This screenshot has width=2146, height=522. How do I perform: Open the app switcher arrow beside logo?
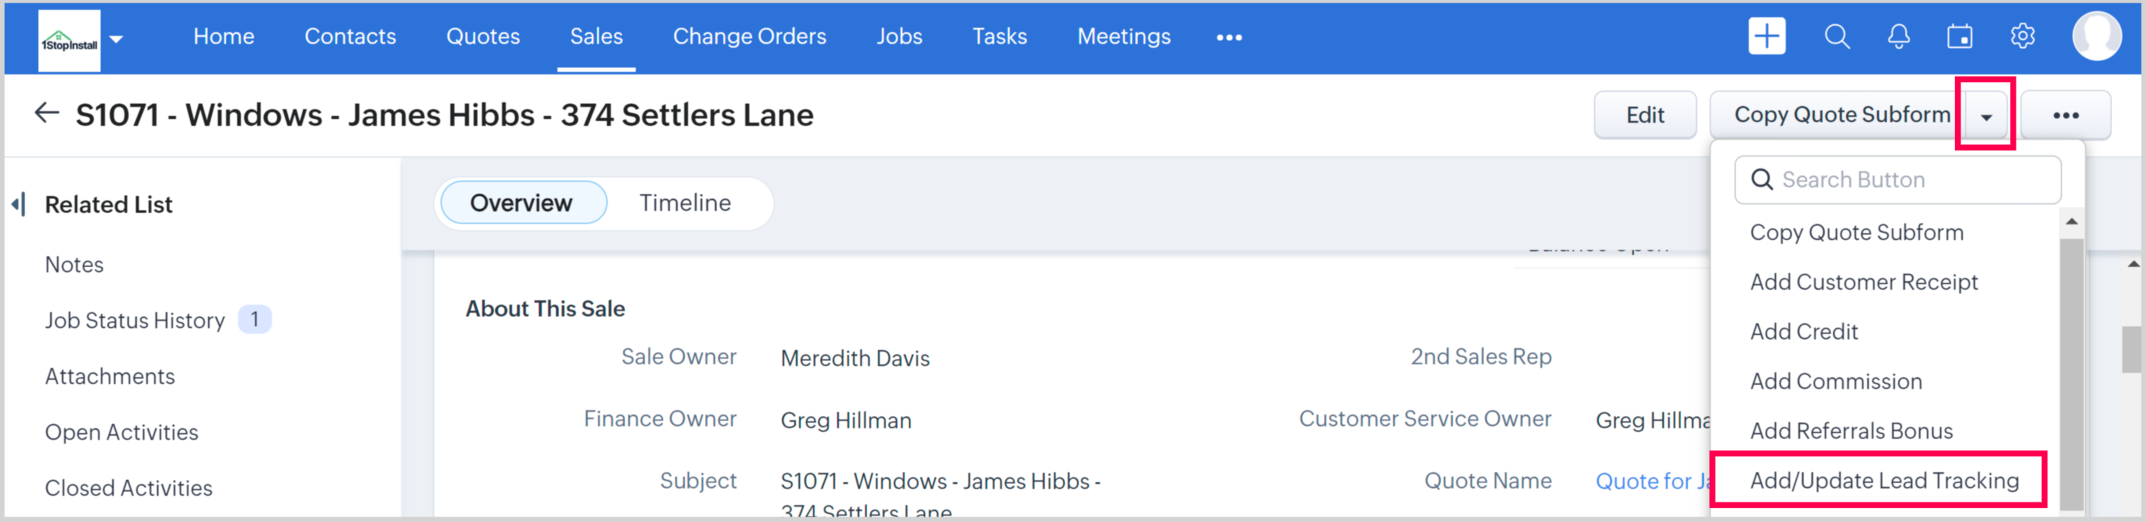coord(117,38)
